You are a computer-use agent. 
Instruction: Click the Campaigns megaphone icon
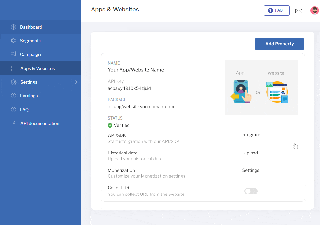13,54
